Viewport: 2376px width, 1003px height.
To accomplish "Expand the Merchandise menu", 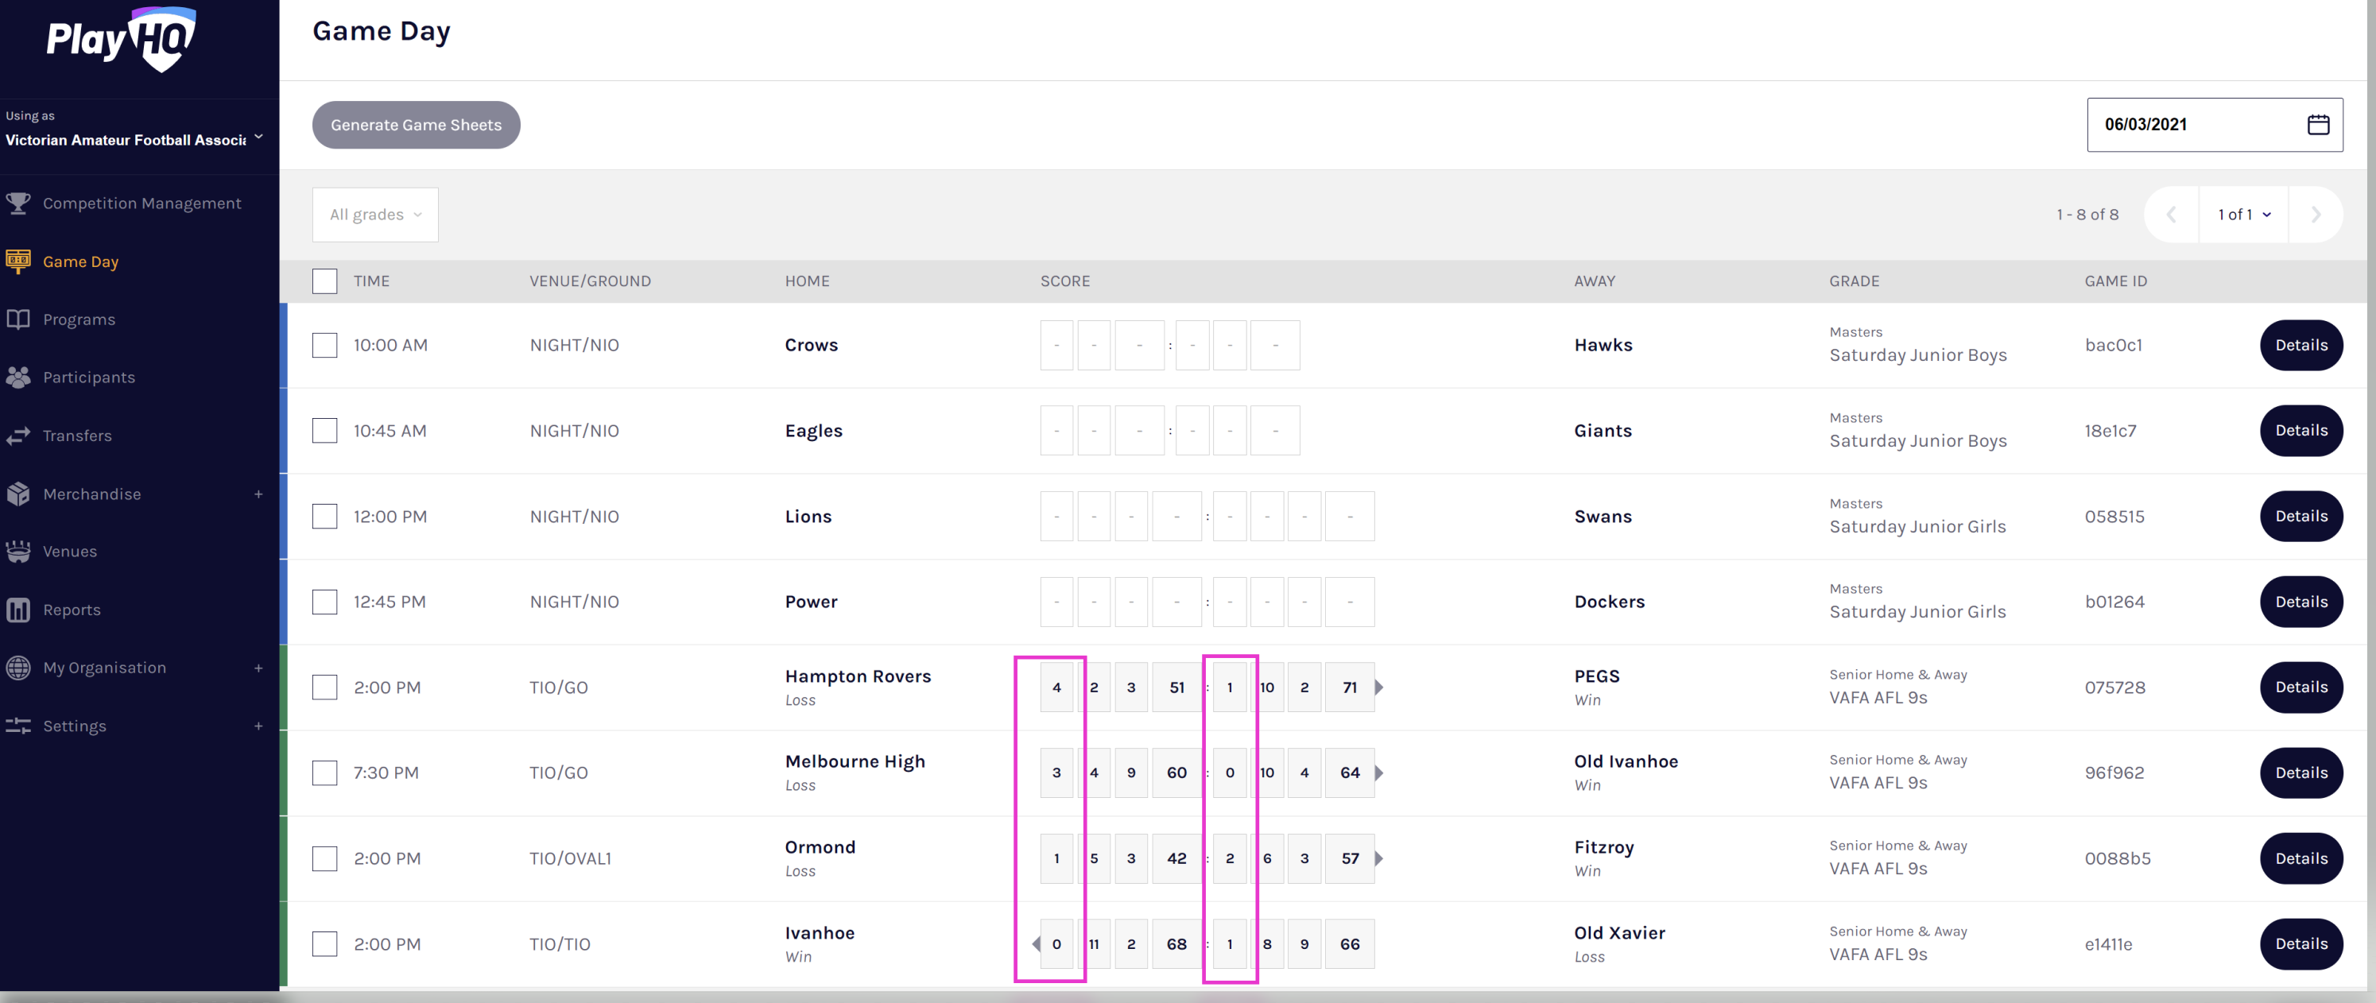I will point(258,494).
